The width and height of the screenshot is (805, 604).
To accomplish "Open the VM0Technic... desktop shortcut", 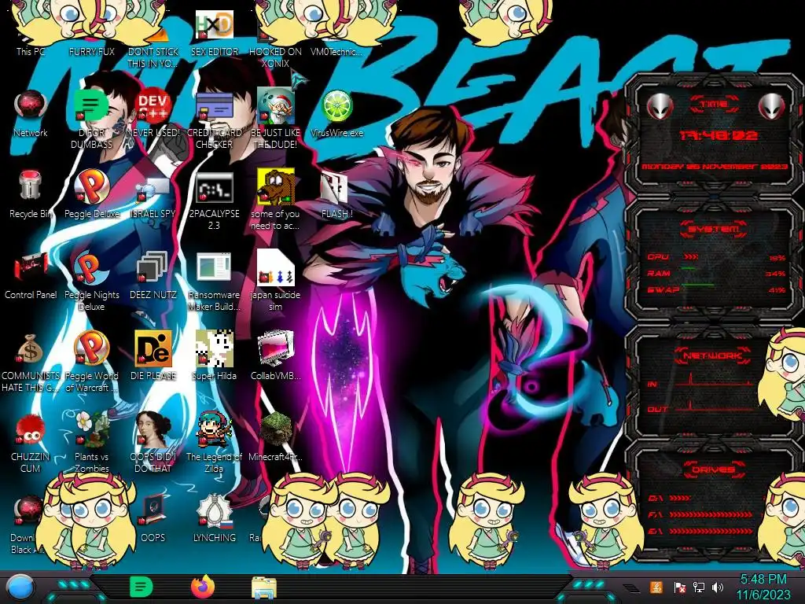I will click(x=336, y=51).
